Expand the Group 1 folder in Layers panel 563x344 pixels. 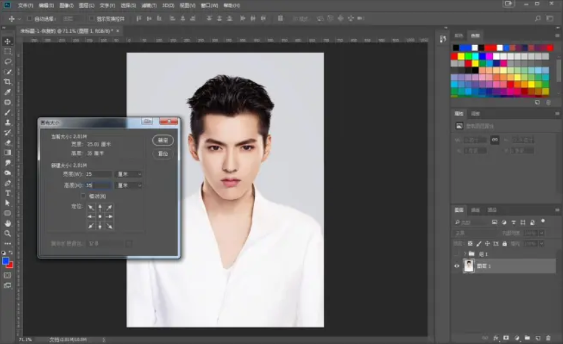[x=464, y=254]
